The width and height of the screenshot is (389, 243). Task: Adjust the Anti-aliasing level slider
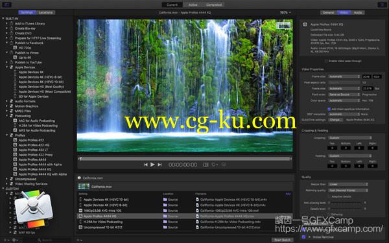pos(345,203)
